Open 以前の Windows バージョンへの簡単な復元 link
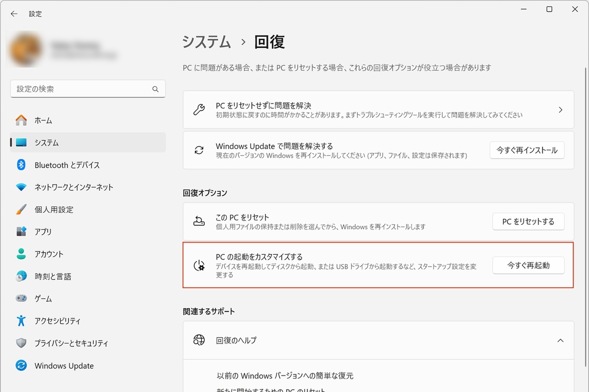The image size is (589, 392). click(285, 376)
